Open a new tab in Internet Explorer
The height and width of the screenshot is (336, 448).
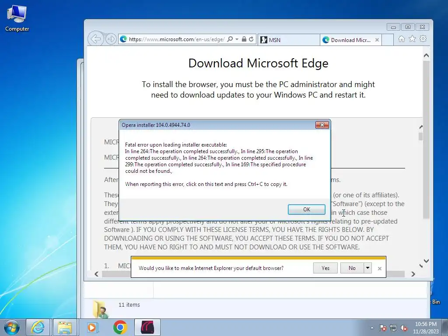388,40
